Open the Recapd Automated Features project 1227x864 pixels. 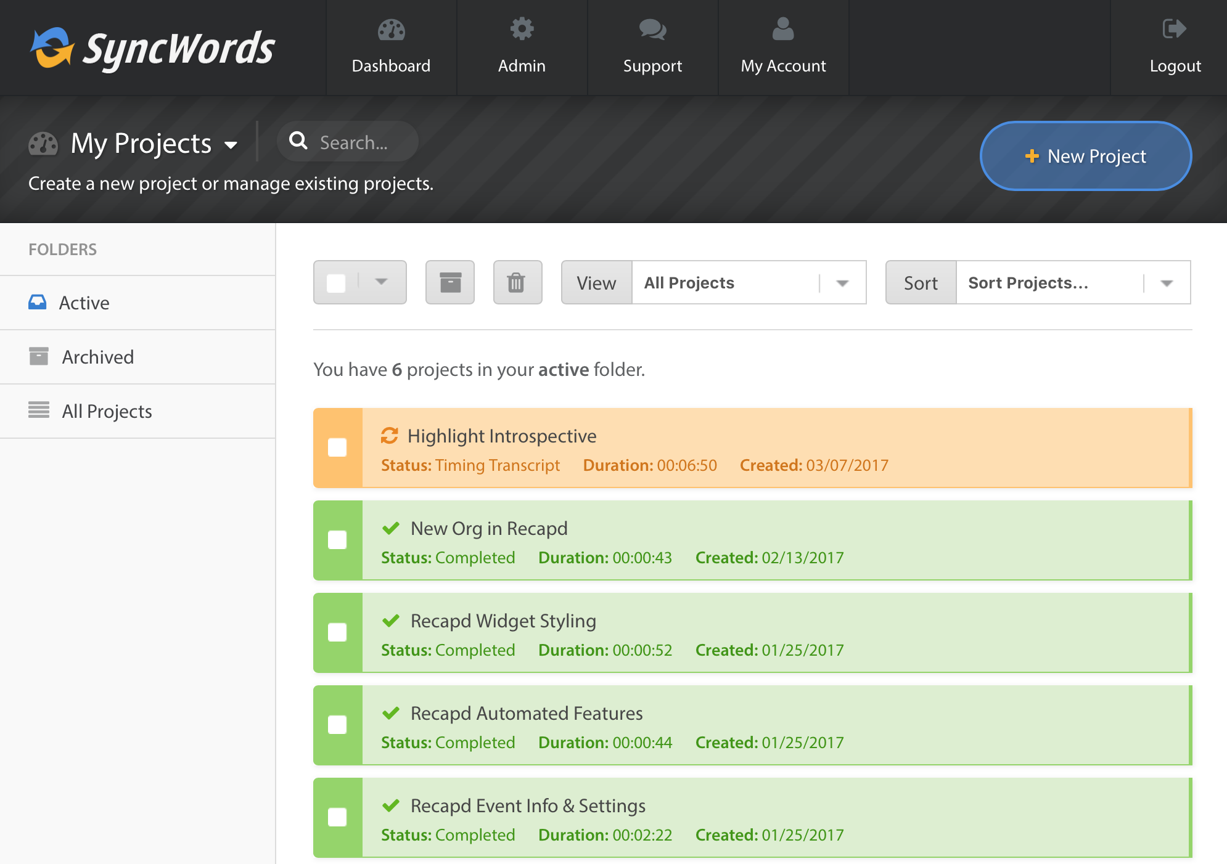(x=527, y=713)
